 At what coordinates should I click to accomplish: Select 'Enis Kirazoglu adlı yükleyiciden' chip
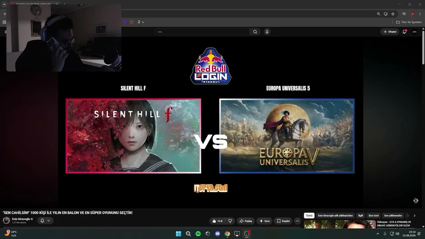[x=335, y=216]
